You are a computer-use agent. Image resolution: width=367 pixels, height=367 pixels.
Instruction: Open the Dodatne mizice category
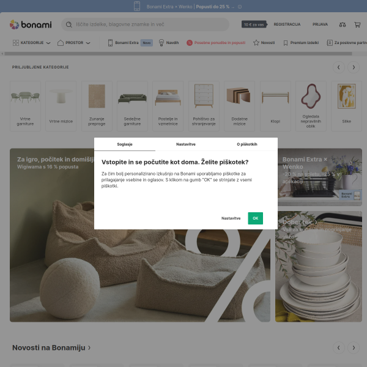point(239,106)
